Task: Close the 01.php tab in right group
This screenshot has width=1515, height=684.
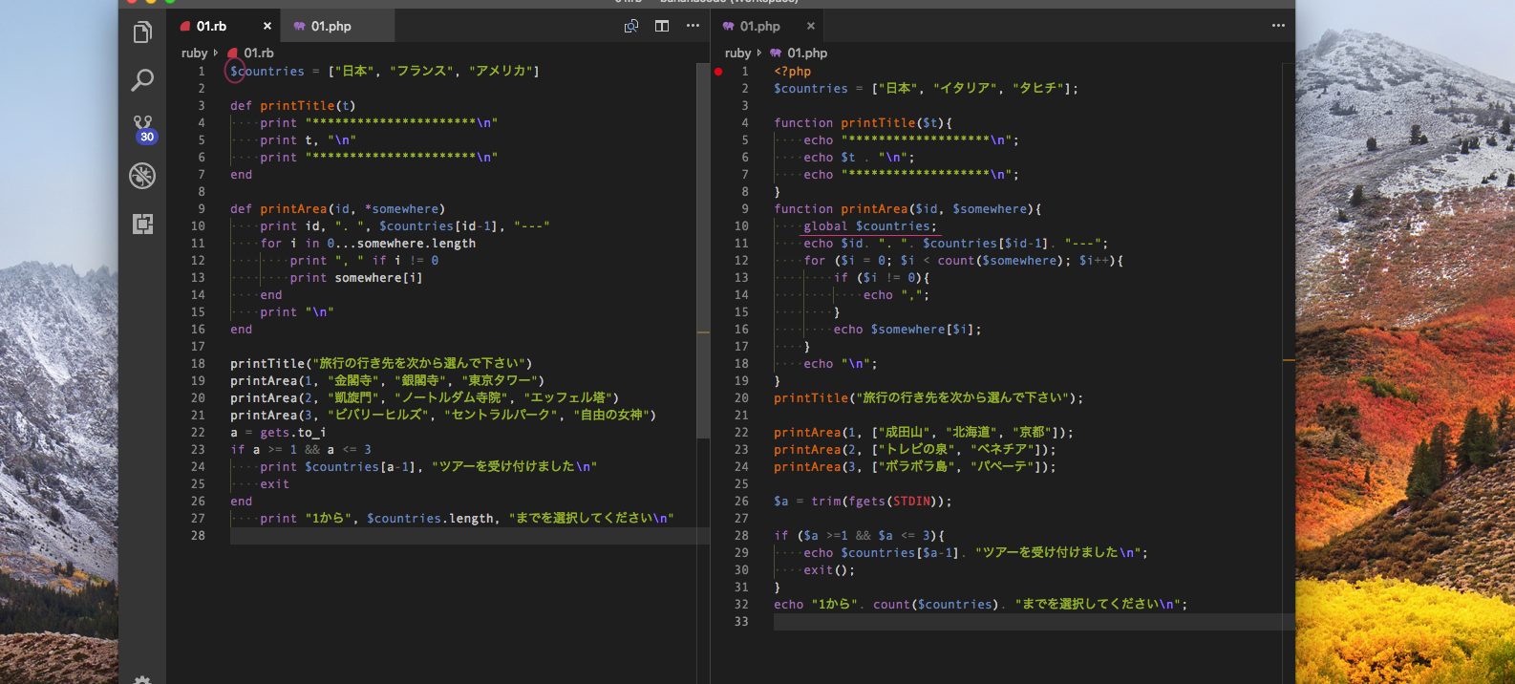Action: [x=811, y=27]
